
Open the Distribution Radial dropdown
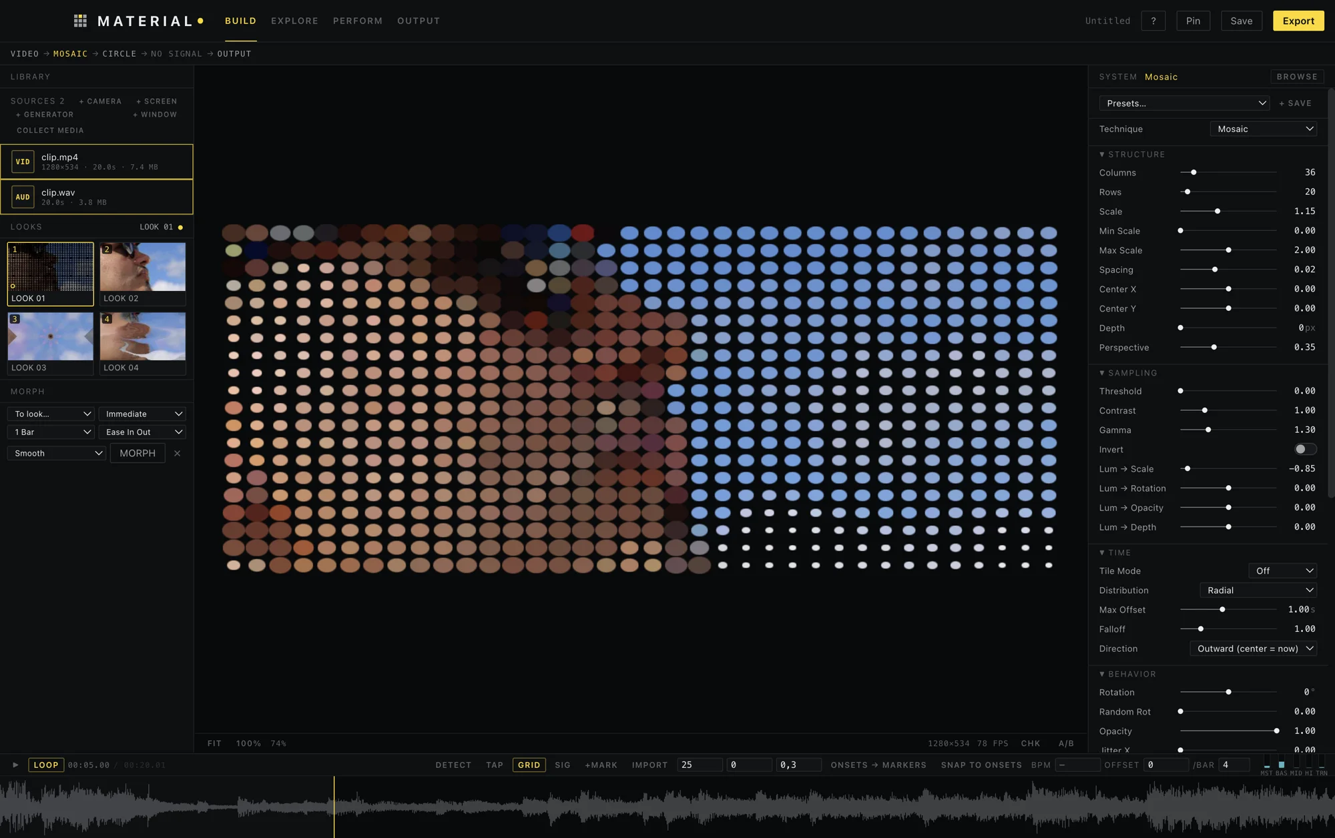pyautogui.click(x=1258, y=590)
